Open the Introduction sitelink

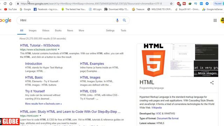tap(34, 64)
